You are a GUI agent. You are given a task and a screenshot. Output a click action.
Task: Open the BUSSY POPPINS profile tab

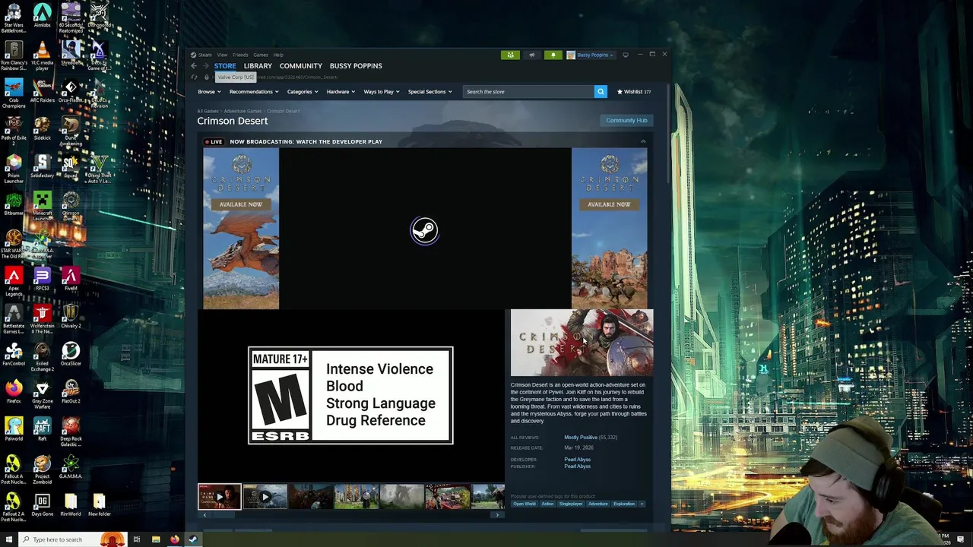point(356,66)
